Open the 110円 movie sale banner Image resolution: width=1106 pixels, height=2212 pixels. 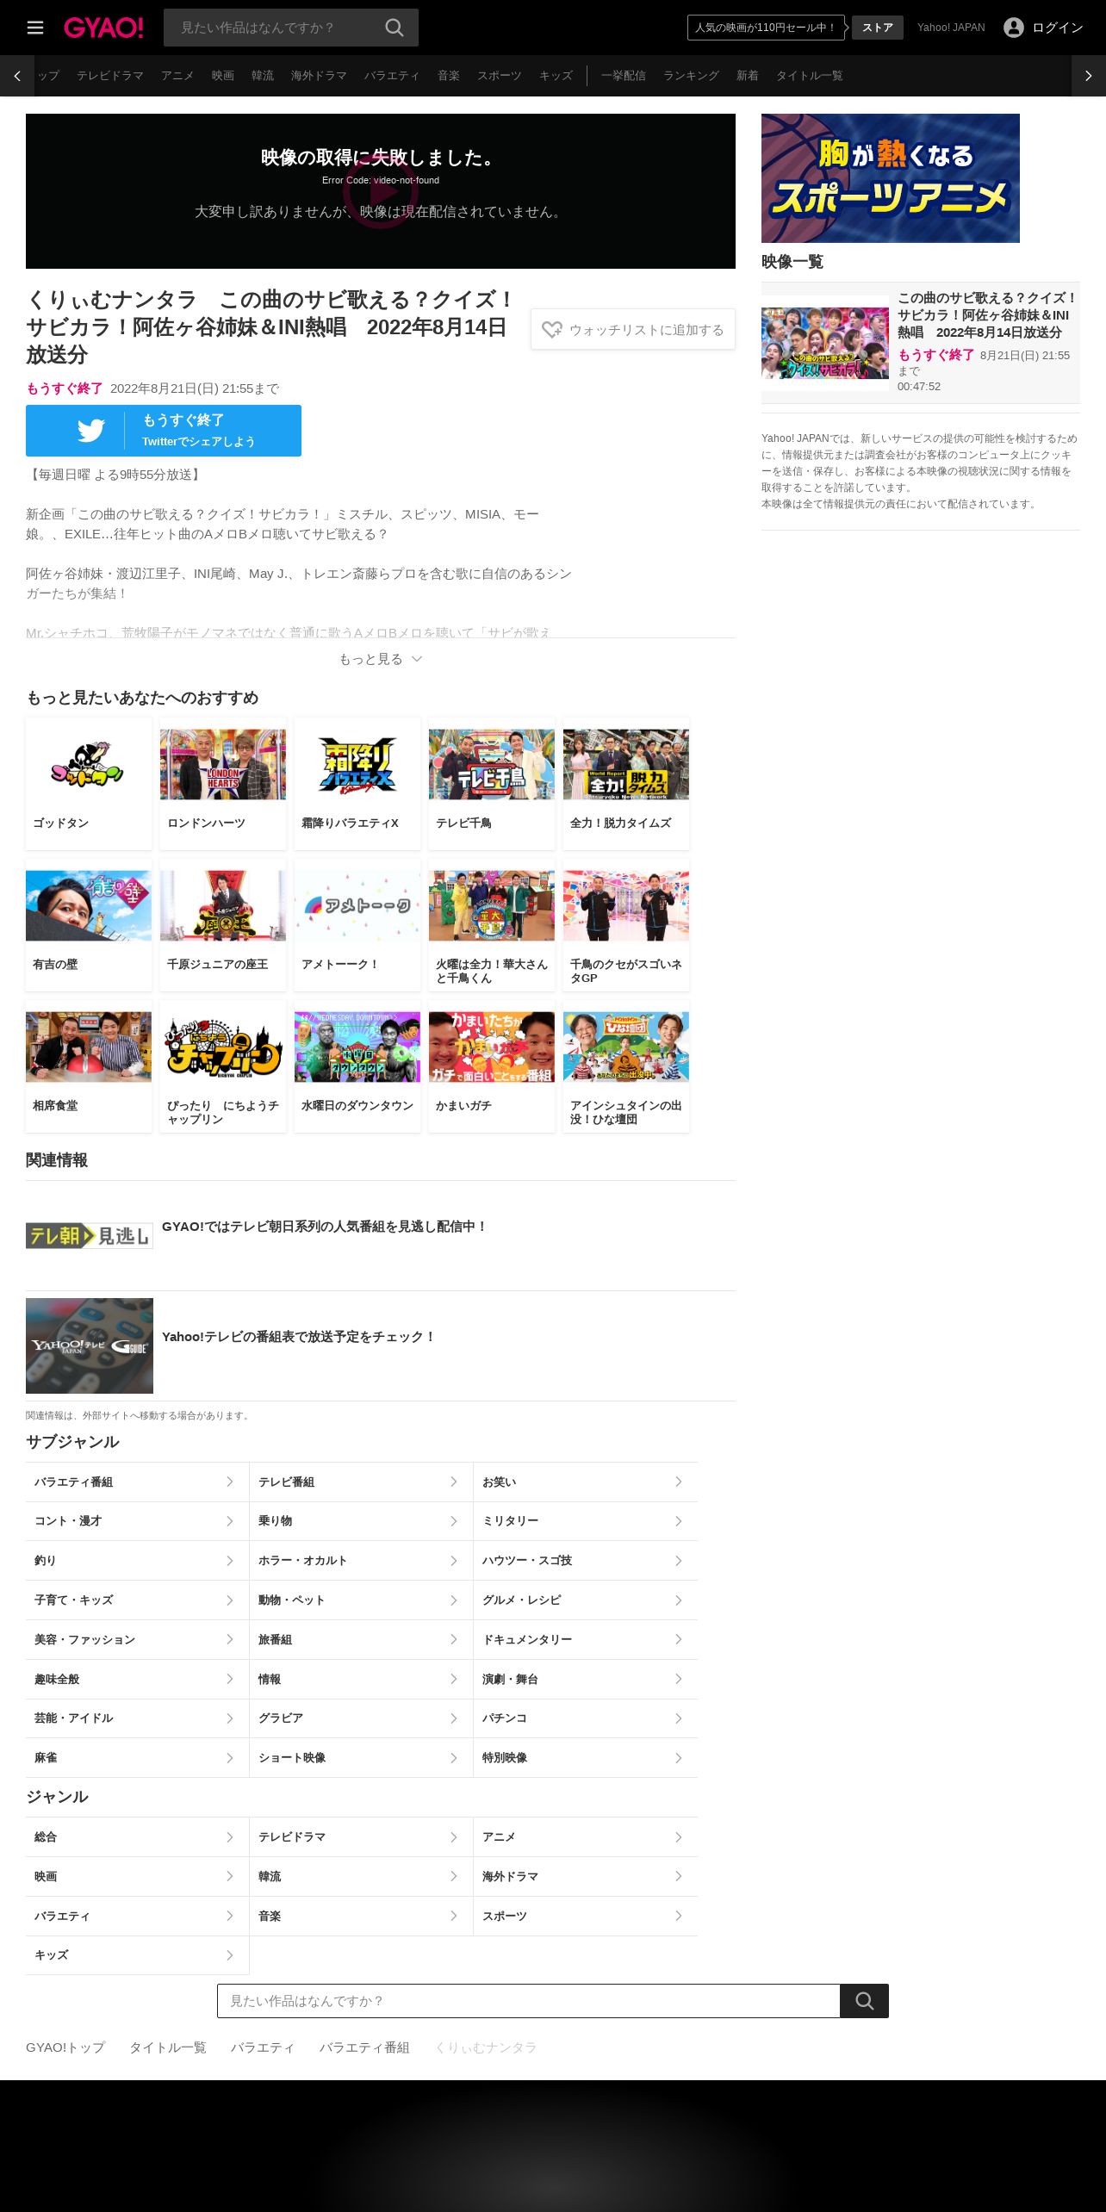click(x=766, y=28)
